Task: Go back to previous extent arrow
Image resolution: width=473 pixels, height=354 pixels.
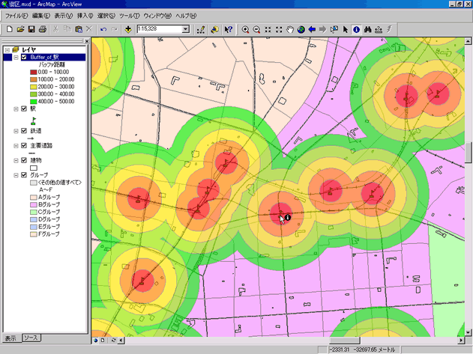Action: coord(312,29)
